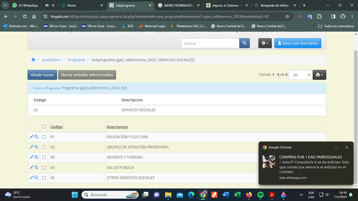358x201 pixels.
Task: Click the pencil edit icon for EDUCACIÓN Y CULTURA
Action: click(x=31, y=137)
